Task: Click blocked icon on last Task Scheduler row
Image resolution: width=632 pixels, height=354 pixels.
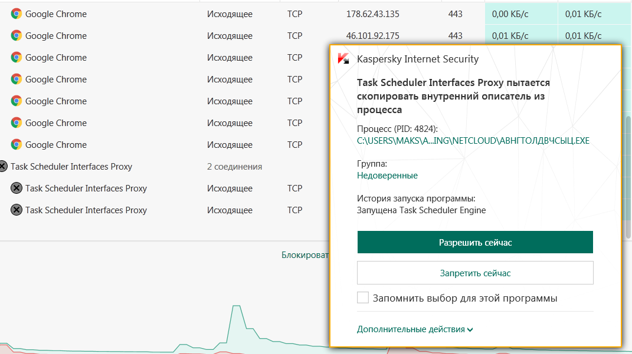Action: [17, 210]
